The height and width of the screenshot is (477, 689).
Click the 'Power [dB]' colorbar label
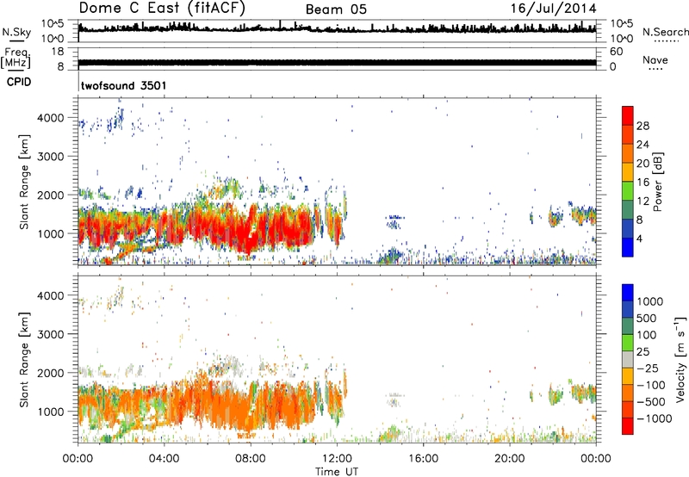(x=657, y=182)
